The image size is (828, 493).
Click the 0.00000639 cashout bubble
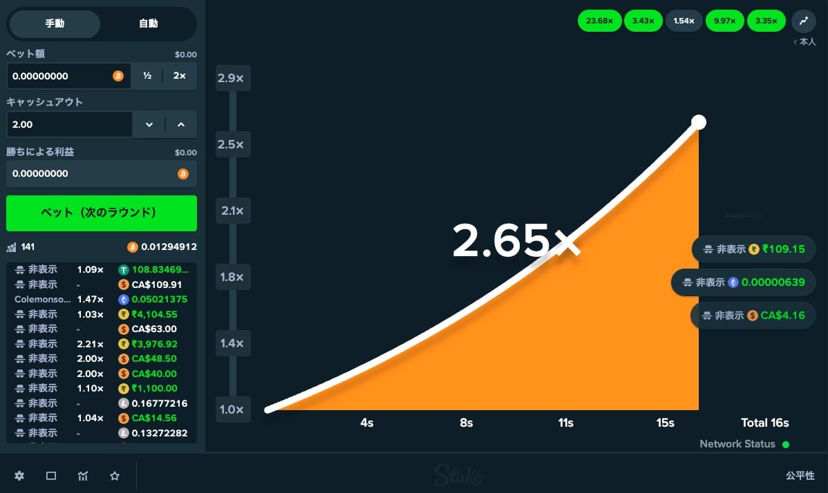tap(744, 282)
